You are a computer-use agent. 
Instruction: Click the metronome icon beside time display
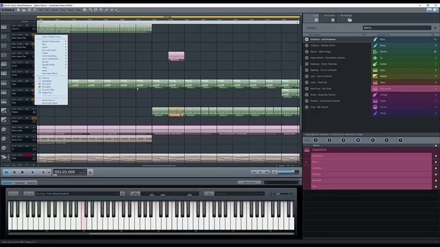coord(90,172)
